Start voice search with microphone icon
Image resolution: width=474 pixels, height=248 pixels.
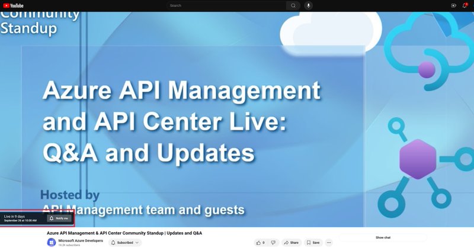308,5
